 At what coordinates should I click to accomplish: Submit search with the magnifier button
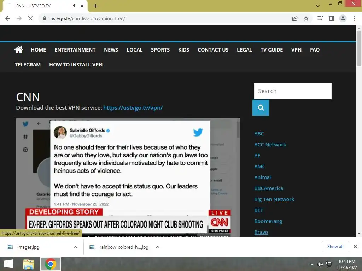click(261, 108)
